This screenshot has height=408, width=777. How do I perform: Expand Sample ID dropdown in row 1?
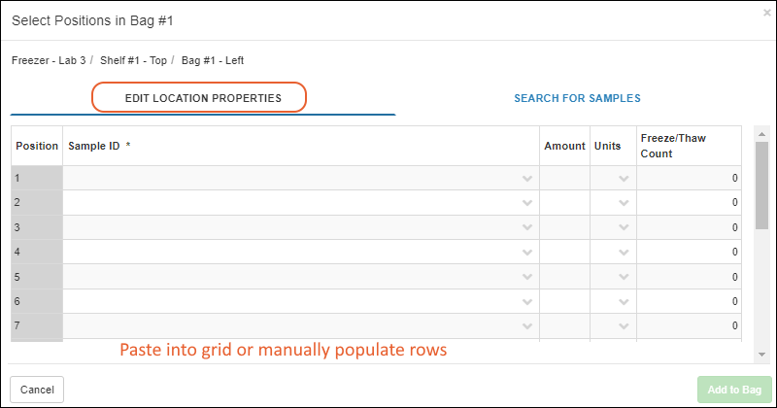click(527, 179)
